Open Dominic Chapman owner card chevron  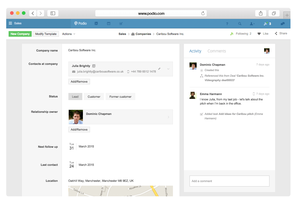tap(168, 117)
